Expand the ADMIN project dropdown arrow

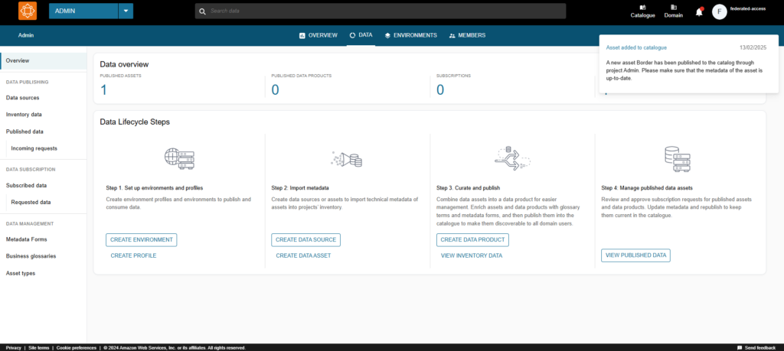pyautogui.click(x=126, y=11)
